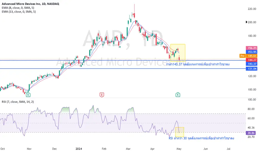Click the Jun label on time axis
Viewport: 258px width, 152px height.
(205, 149)
